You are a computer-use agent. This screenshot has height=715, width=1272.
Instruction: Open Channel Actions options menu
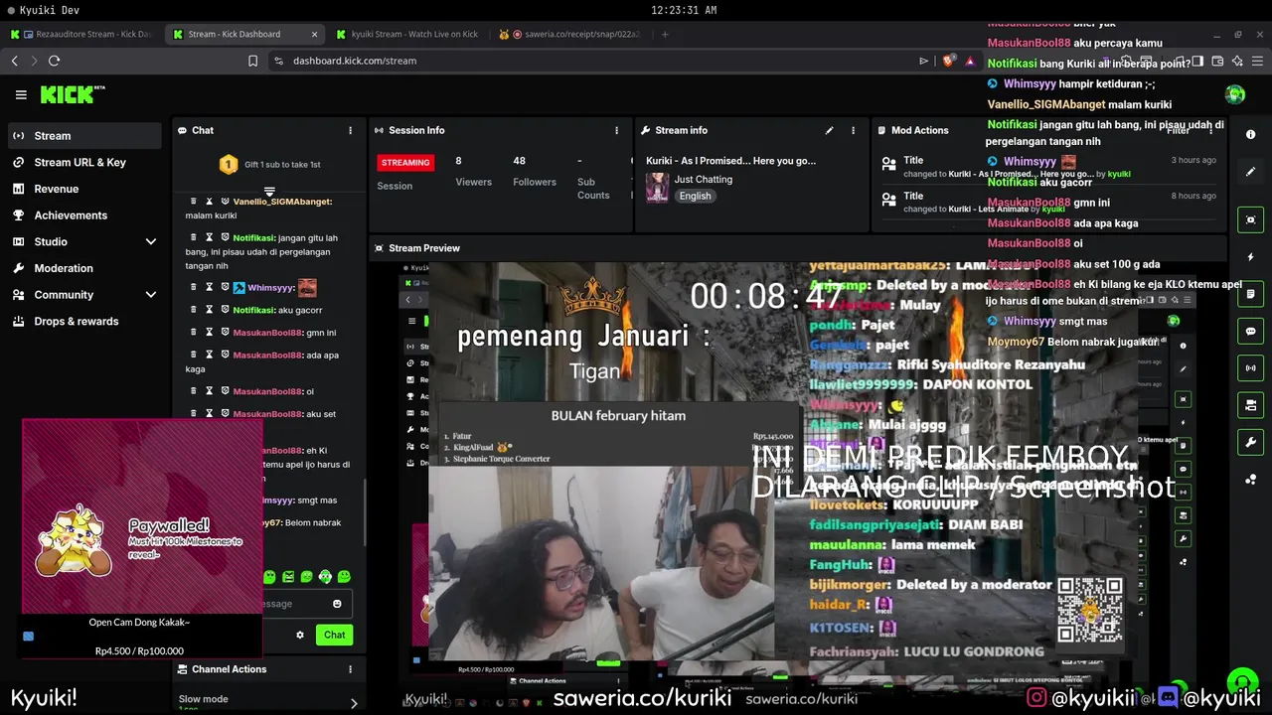click(x=350, y=669)
